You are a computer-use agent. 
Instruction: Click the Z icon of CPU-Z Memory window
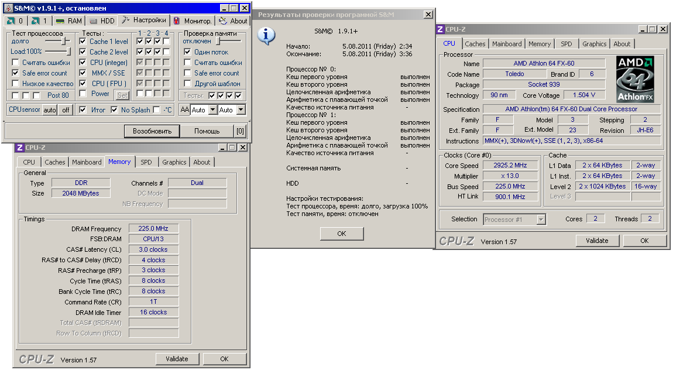(19, 148)
